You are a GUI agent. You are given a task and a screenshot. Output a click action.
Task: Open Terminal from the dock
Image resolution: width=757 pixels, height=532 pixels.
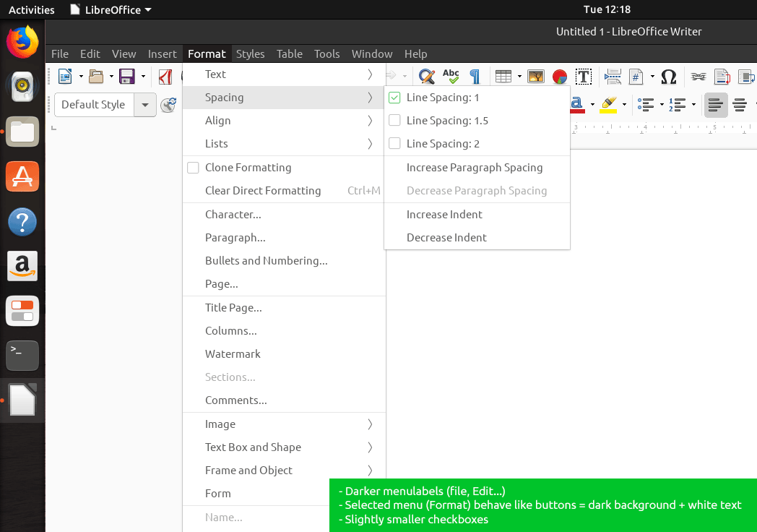(x=22, y=356)
